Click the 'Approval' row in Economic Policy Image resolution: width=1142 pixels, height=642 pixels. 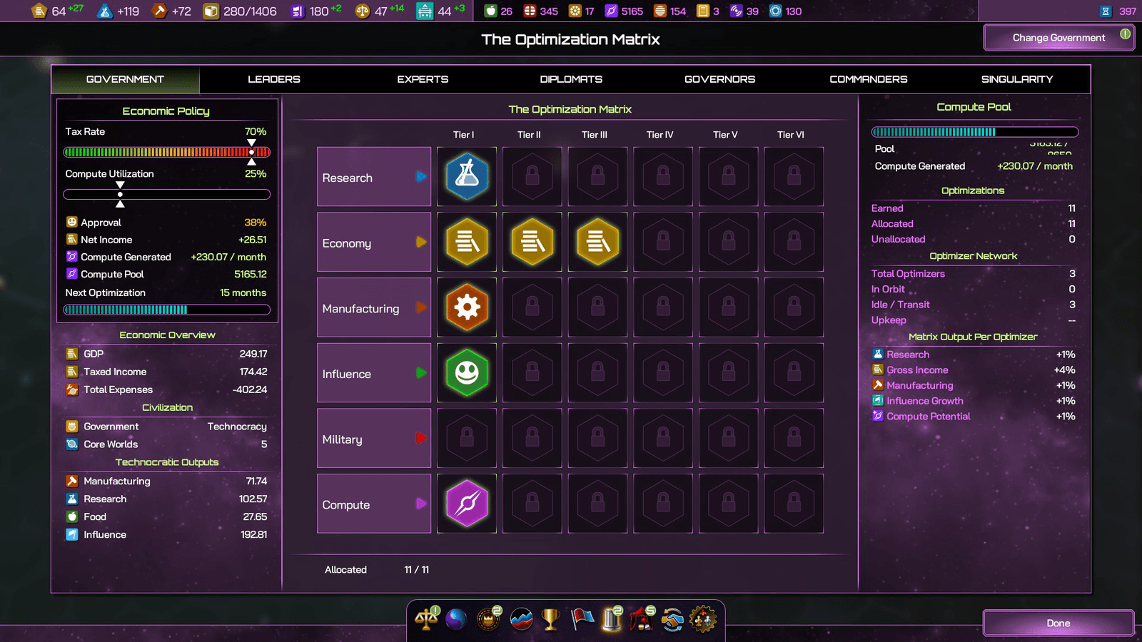(167, 223)
